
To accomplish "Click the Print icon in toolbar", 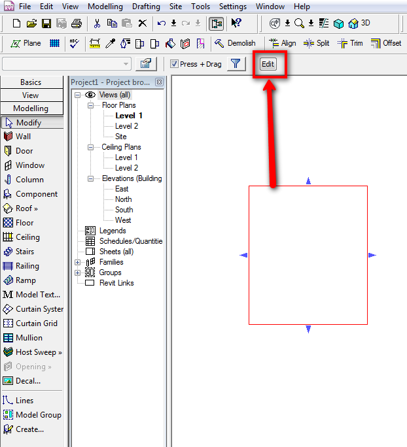I will (77, 24).
